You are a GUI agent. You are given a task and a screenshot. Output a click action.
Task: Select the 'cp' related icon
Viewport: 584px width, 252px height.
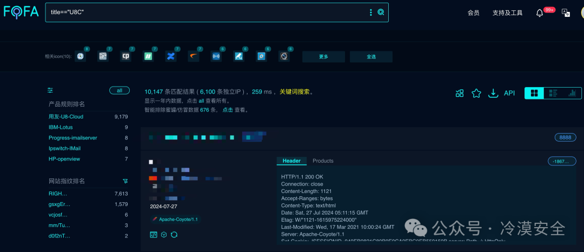click(125, 57)
